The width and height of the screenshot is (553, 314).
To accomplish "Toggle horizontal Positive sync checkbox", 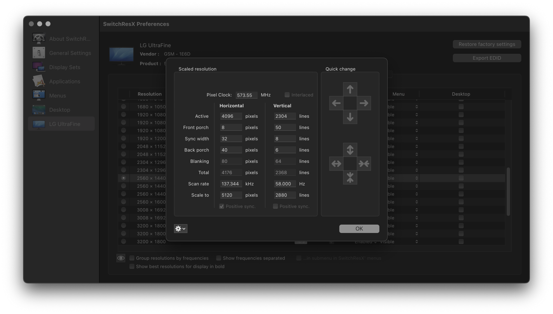I will [x=221, y=206].
